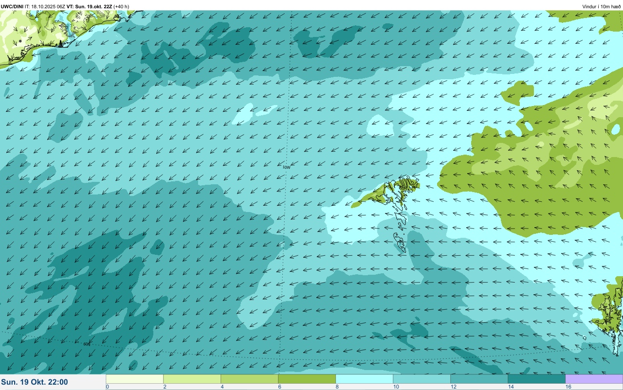Image resolution: width=623 pixels, height=390 pixels.
Task: Click the purple legend swatch above 16
Action: tap(594, 379)
